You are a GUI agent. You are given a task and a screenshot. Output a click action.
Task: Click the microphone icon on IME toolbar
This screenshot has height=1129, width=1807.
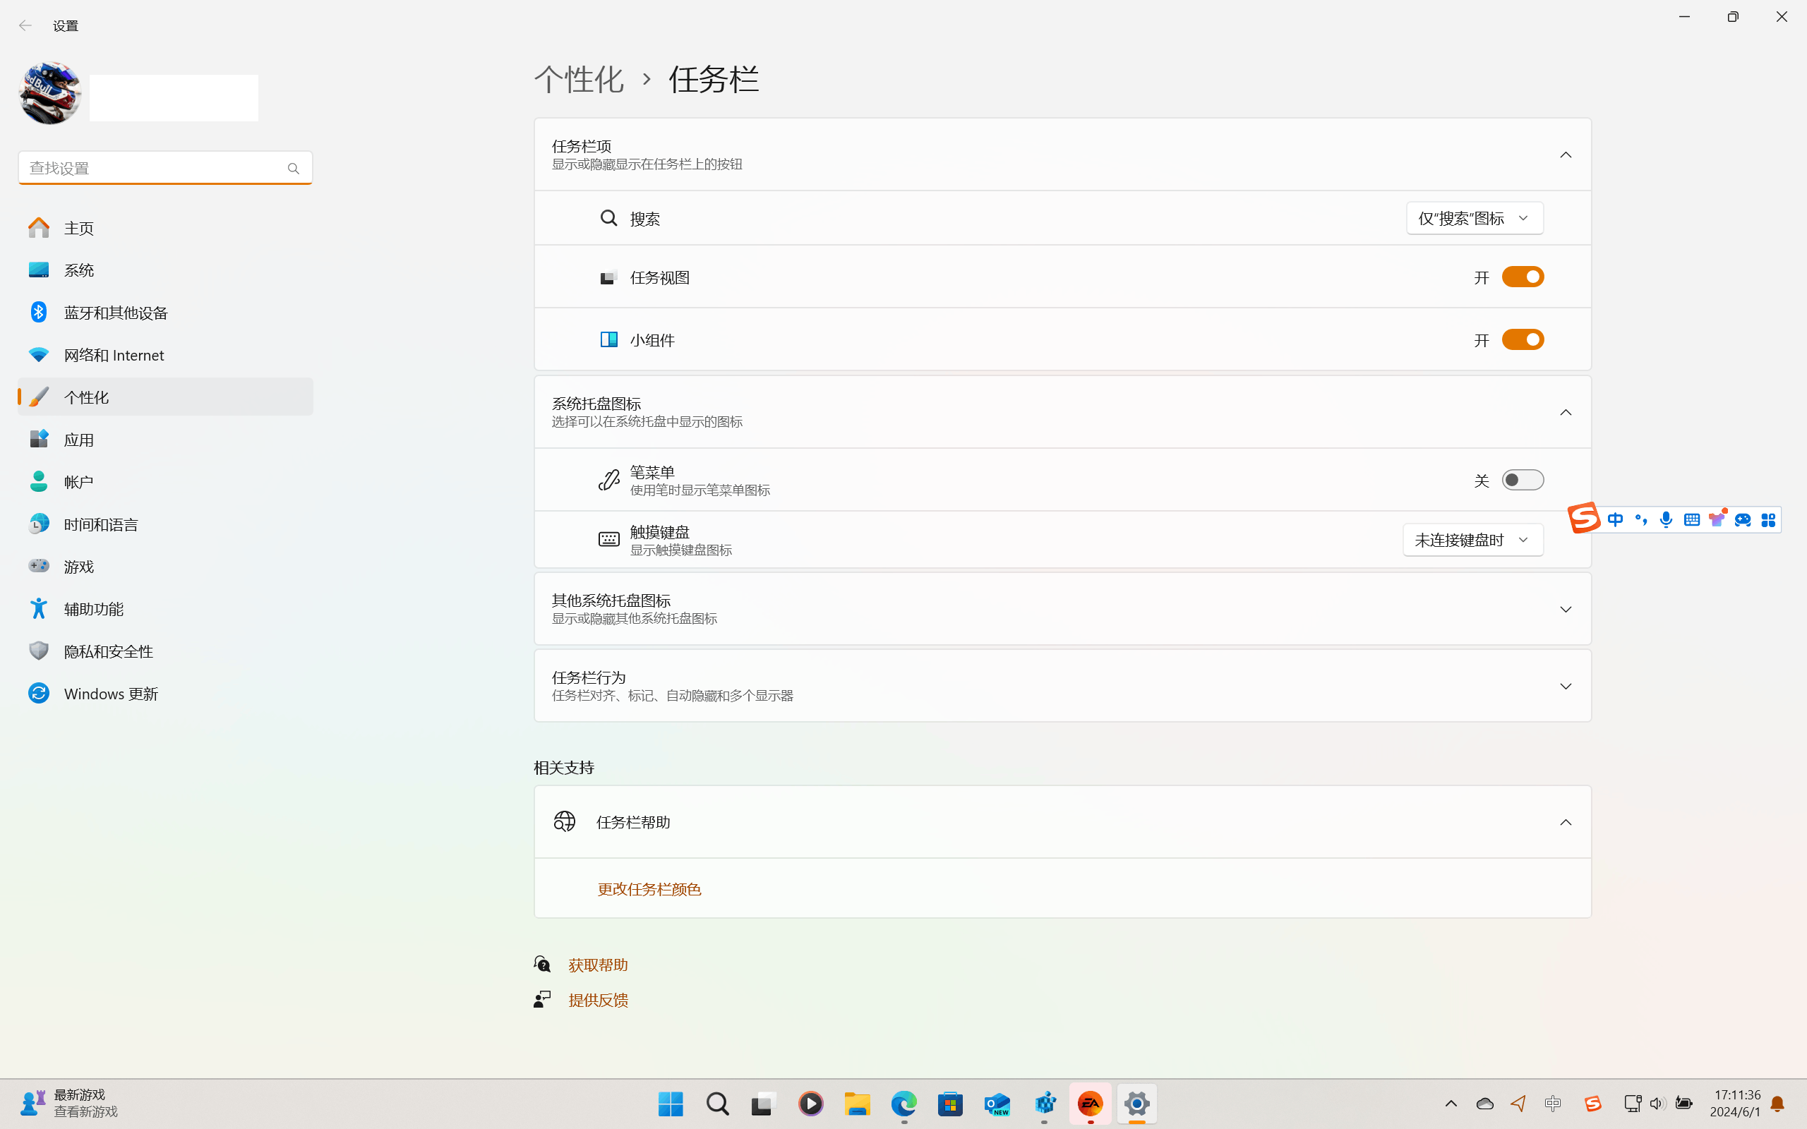pos(1666,520)
